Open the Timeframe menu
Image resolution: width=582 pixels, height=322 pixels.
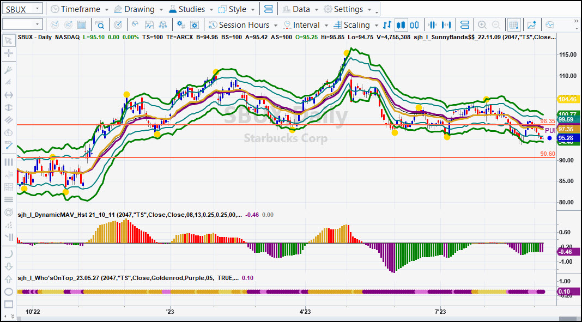(80, 9)
